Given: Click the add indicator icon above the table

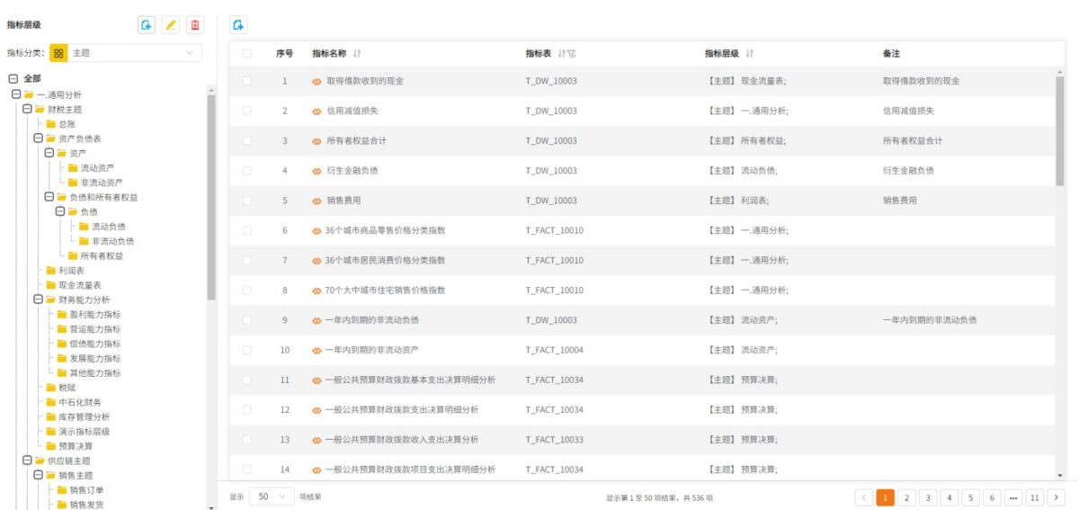Looking at the screenshot, I should coord(238,25).
